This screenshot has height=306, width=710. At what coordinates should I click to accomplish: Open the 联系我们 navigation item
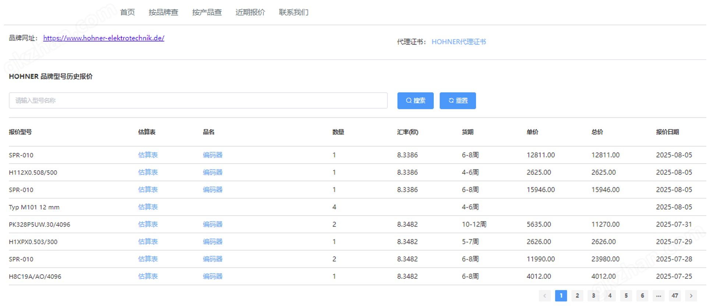coord(294,12)
